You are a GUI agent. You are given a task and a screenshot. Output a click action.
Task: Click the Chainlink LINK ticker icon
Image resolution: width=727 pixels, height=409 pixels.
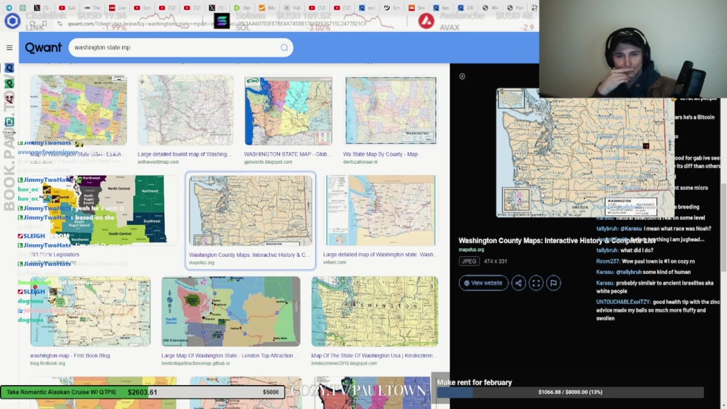(x=12, y=22)
